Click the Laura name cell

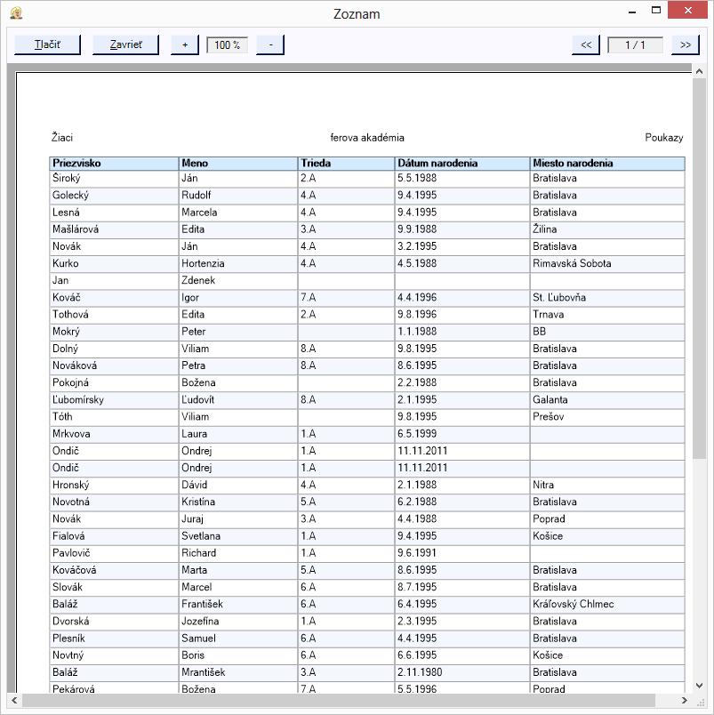tap(238, 434)
